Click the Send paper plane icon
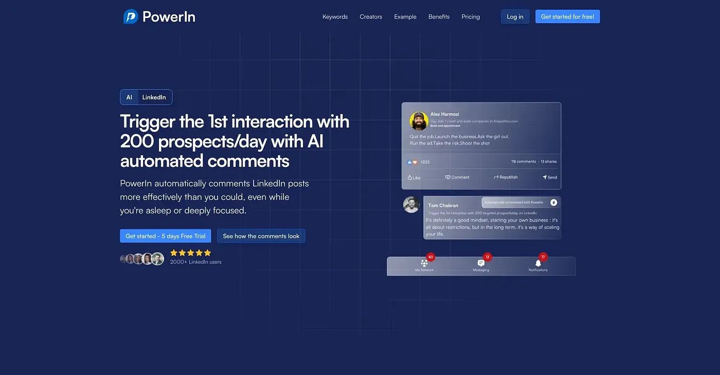 545,177
